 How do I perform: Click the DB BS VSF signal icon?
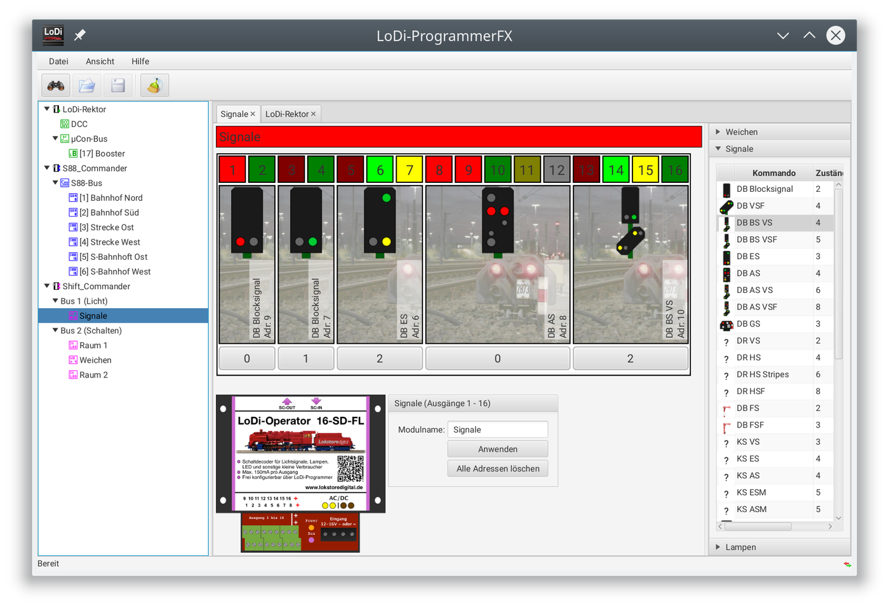(726, 240)
